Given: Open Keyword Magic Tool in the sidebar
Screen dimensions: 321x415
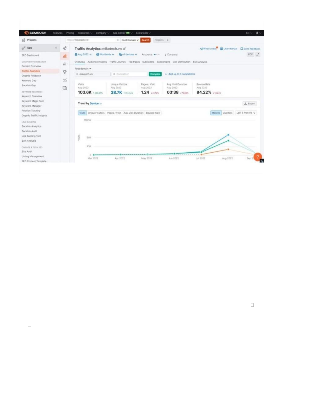Looking at the screenshot, I should click(x=32, y=101).
